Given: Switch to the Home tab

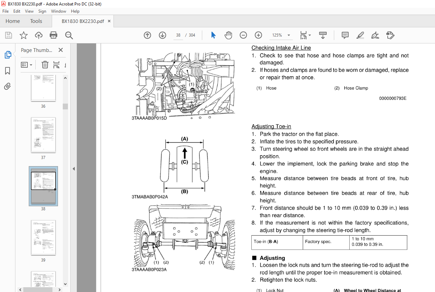Looking at the screenshot, I should 13,21.
